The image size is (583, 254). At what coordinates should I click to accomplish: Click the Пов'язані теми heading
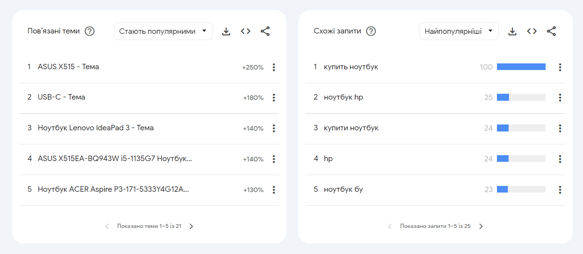(x=54, y=31)
